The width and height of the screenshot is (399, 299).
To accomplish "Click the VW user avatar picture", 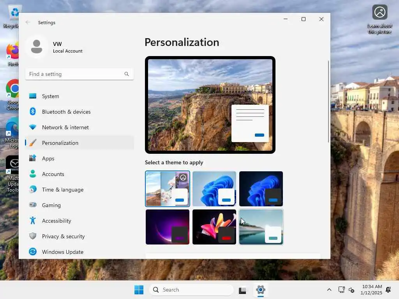I will pos(37,47).
